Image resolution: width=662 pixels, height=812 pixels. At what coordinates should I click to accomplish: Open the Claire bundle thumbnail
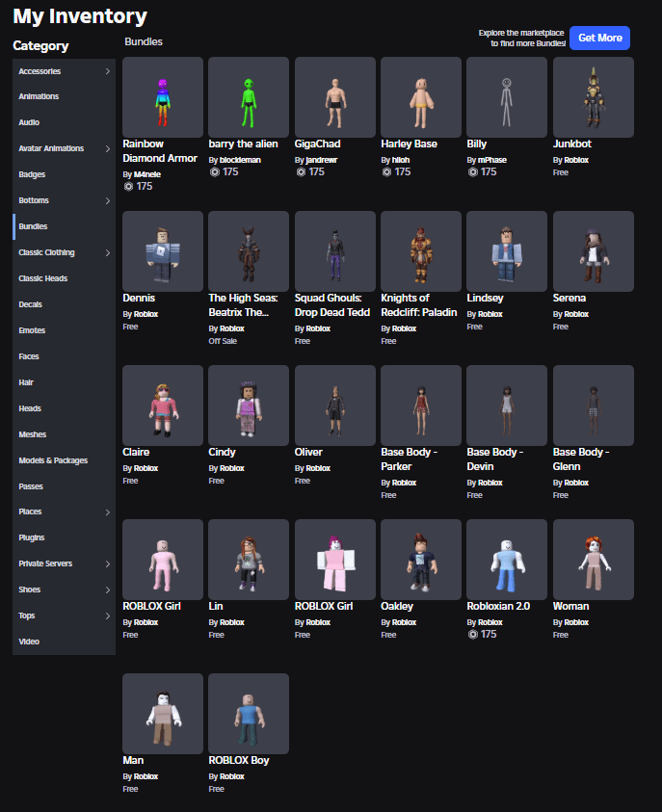click(x=163, y=406)
